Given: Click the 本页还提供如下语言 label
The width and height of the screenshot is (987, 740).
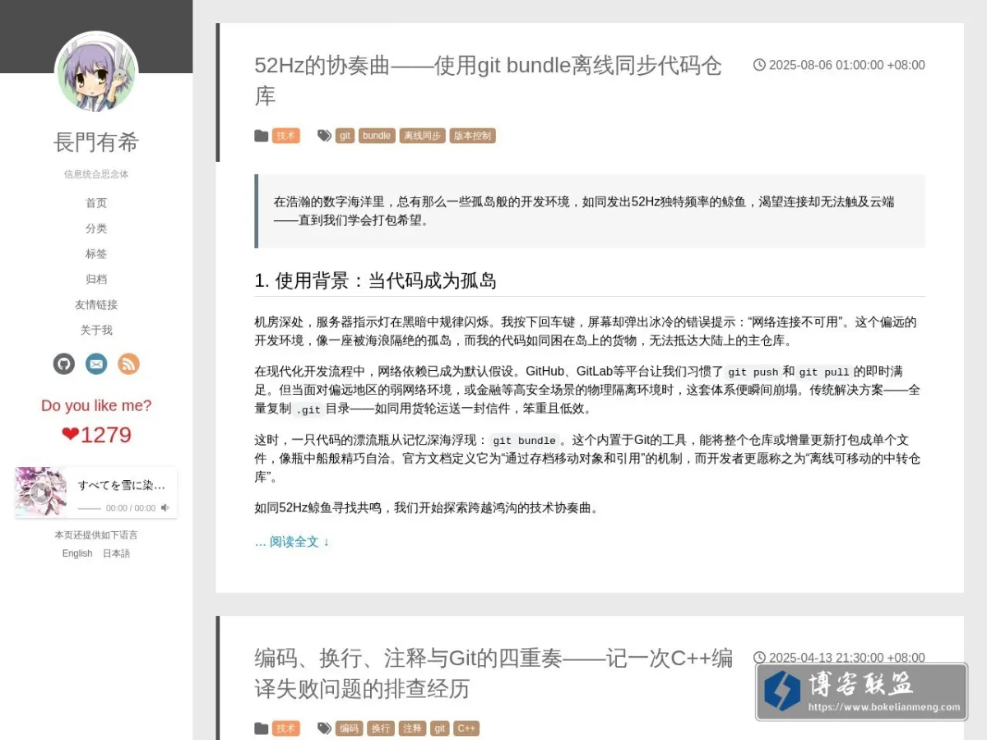Looking at the screenshot, I should (x=96, y=535).
